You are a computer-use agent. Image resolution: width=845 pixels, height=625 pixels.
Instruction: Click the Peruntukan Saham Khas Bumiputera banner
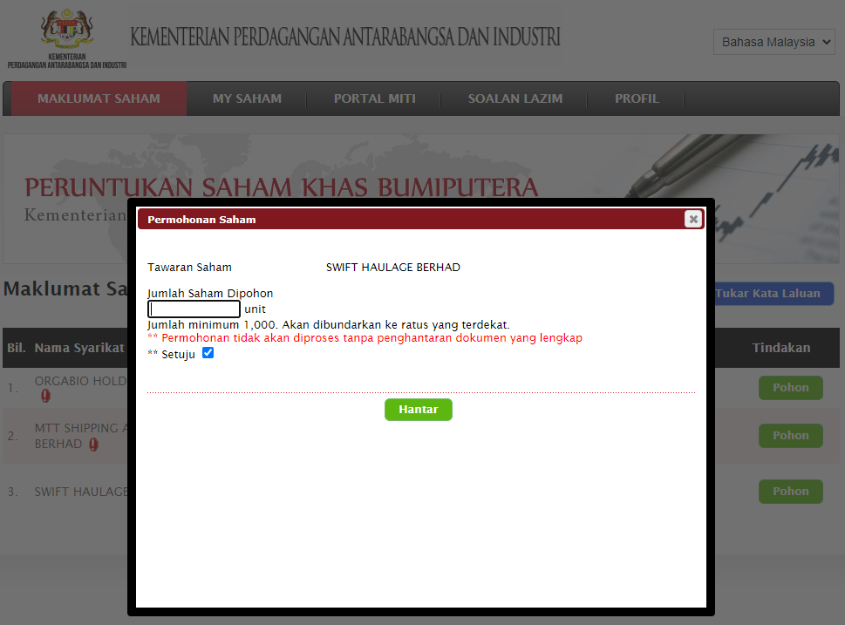coord(281,187)
